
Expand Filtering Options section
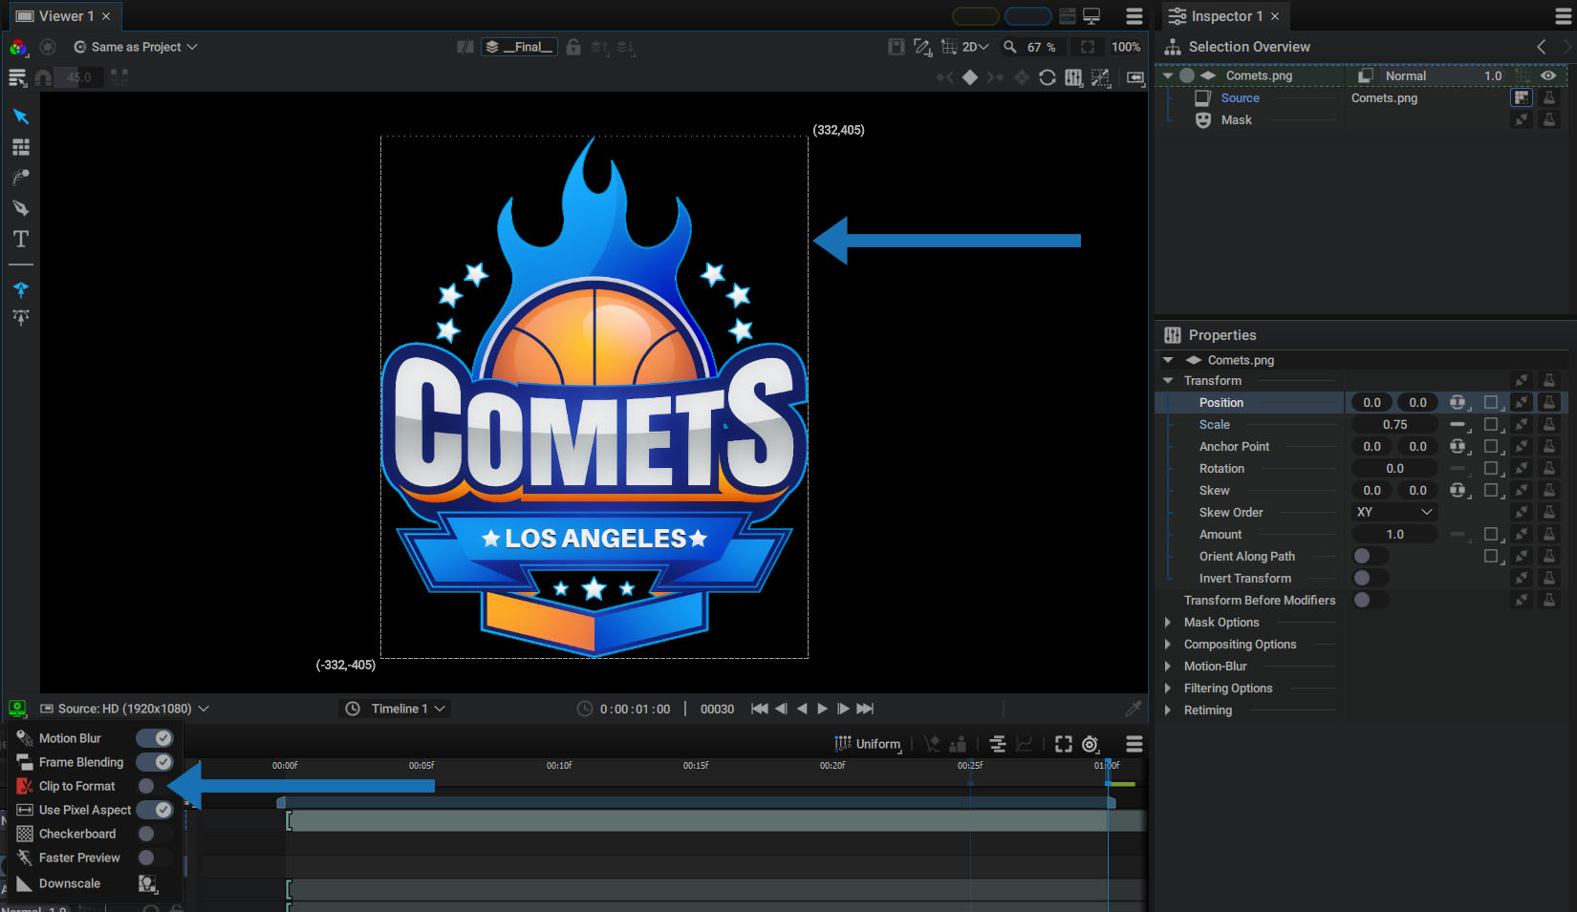point(1168,688)
